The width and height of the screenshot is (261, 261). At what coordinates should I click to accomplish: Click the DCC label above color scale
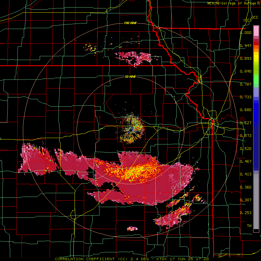tap(255, 17)
